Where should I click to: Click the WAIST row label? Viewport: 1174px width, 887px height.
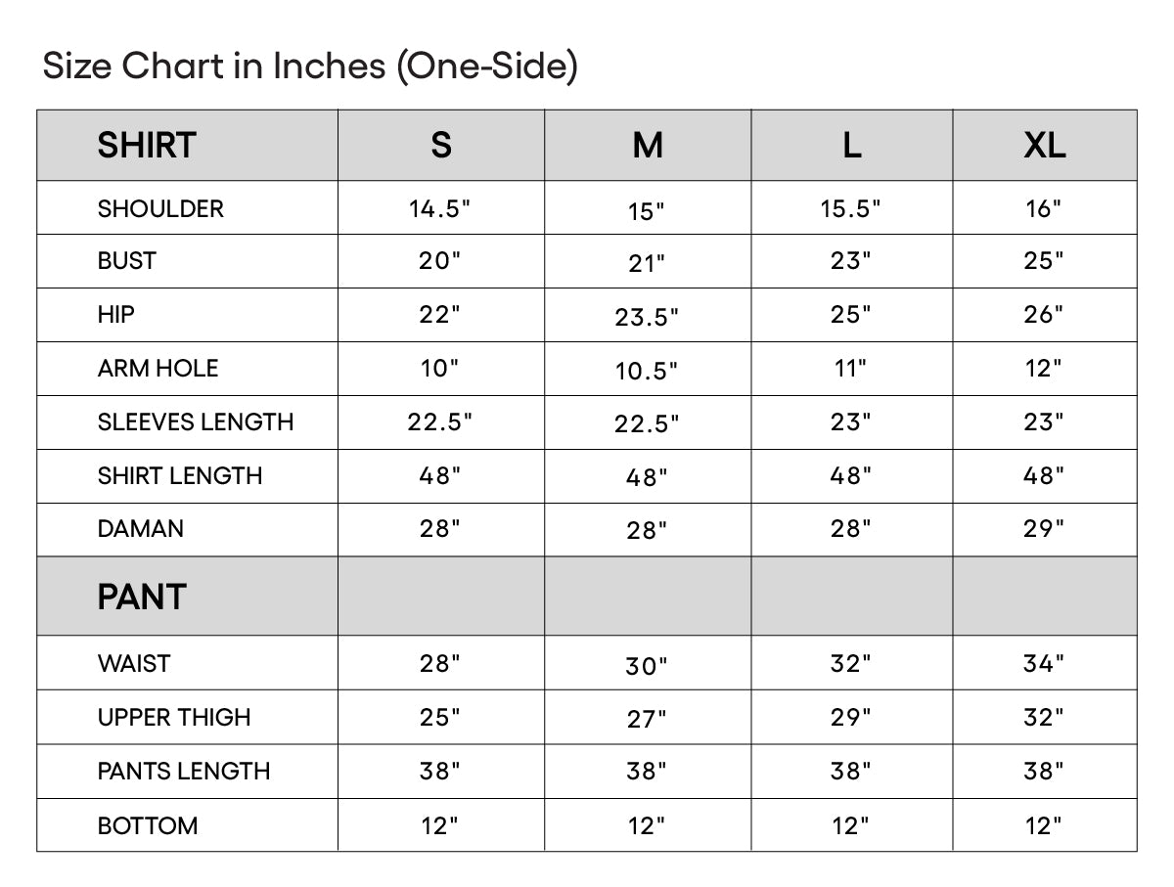click(133, 664)
